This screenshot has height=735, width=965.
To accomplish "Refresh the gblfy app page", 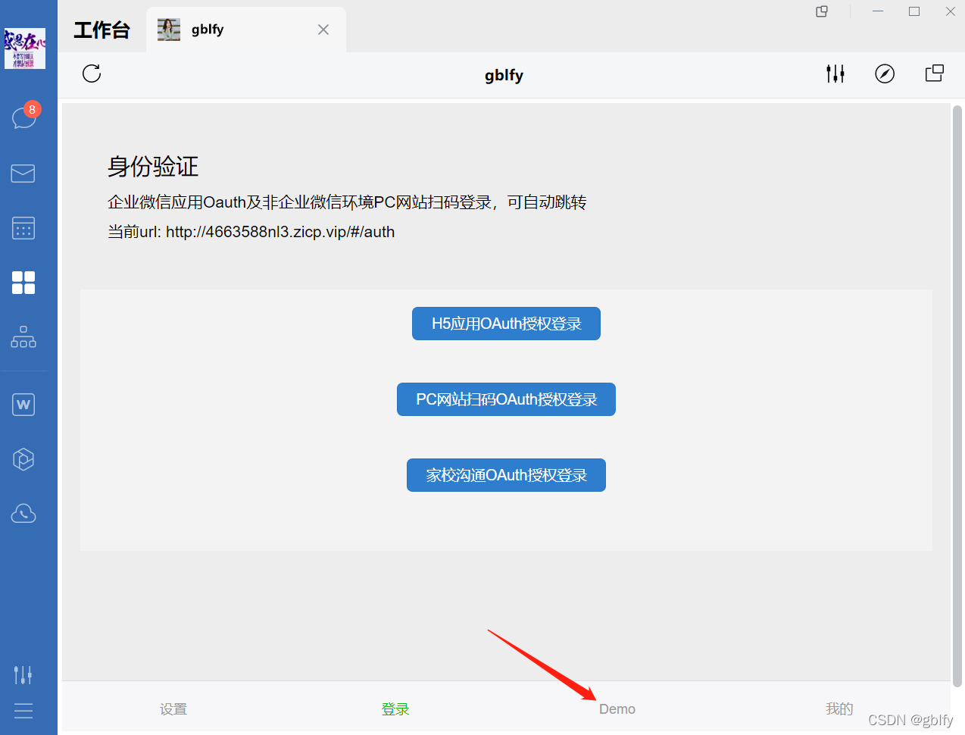I will (91, 74).
